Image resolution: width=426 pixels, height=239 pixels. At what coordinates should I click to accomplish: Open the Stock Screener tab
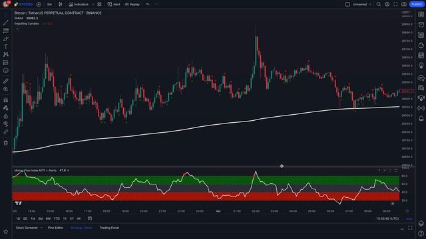[x=27, y=228]
